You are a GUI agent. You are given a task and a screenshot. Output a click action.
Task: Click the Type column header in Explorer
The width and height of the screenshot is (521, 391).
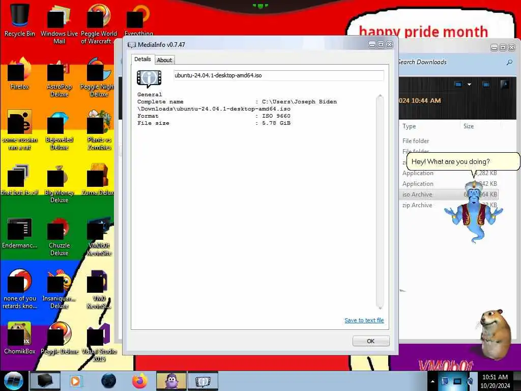pos(410,126)
